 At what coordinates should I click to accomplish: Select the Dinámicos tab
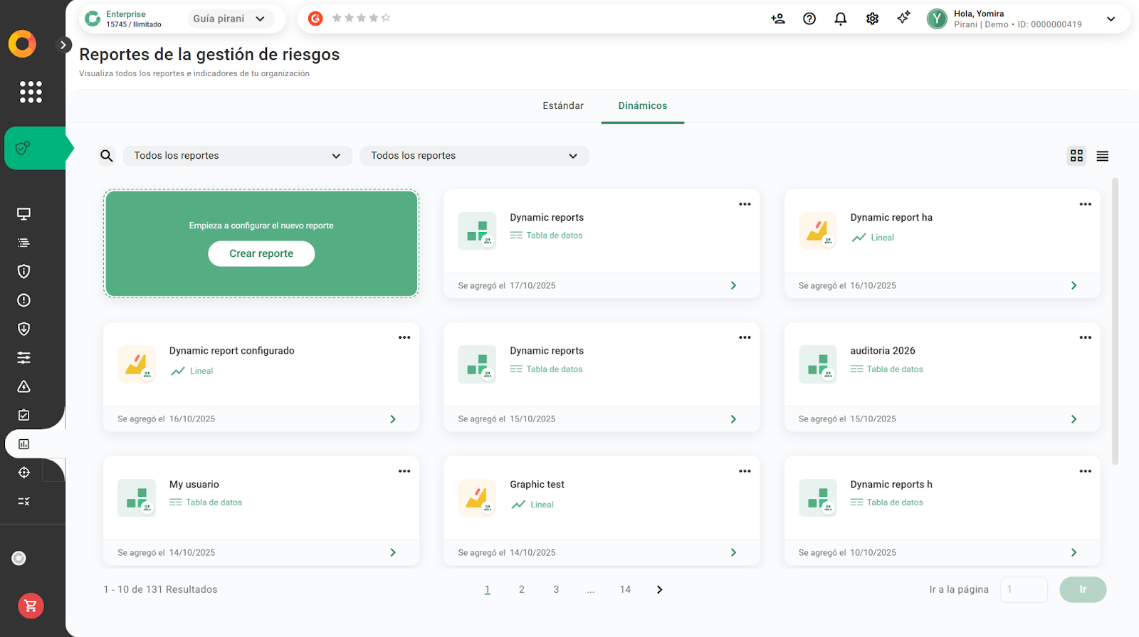pyautogui.click(x=642, y=106)
